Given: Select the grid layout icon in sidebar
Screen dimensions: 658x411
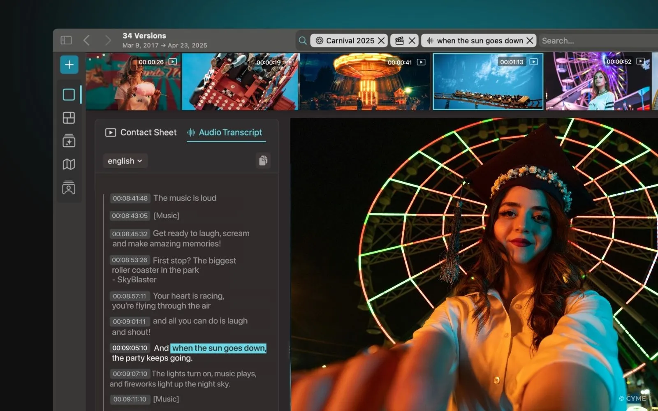Looking at the screenshot, I should pos(69,118).
